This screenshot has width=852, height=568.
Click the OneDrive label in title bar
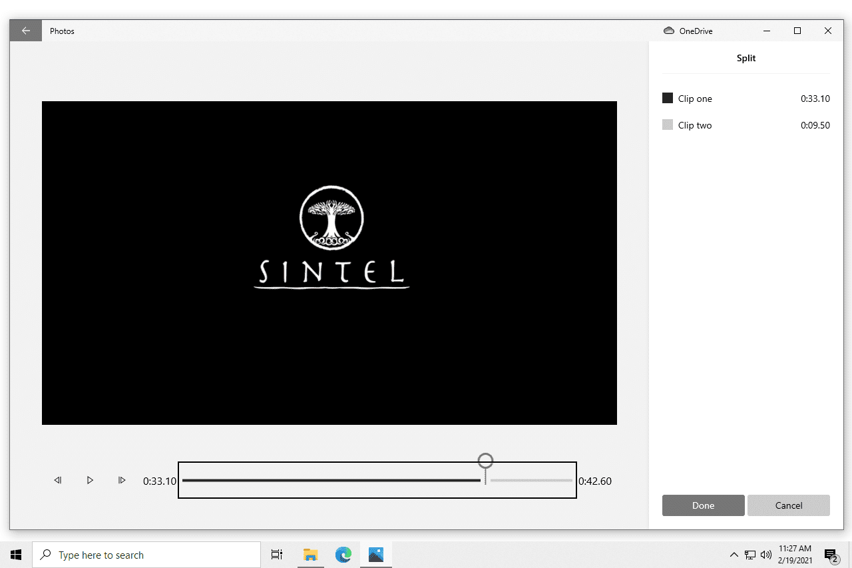tap(696, 31)
